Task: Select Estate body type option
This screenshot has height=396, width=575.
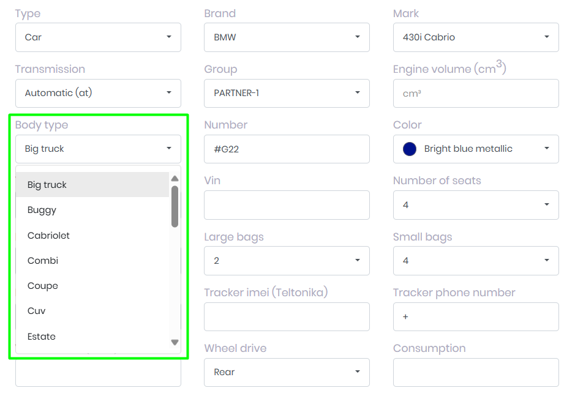Action: coord(42,337)
